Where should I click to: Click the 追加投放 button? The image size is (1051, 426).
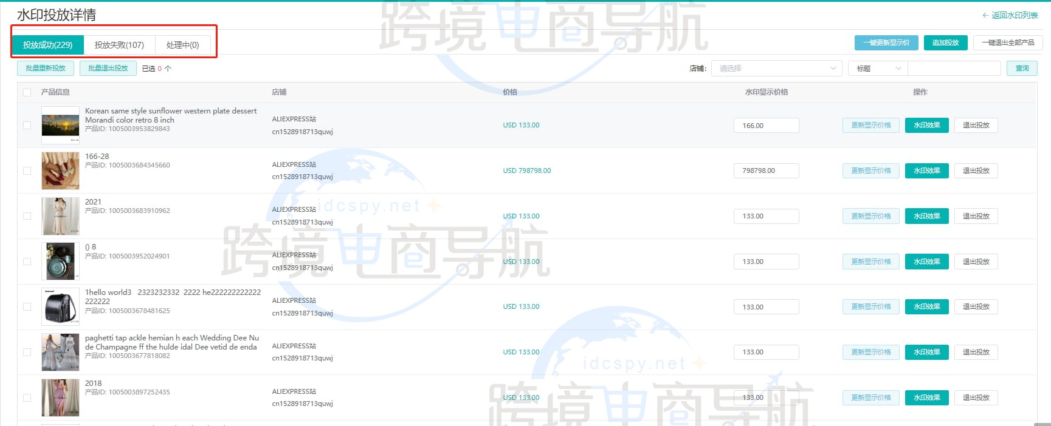(x=945, y=42)
